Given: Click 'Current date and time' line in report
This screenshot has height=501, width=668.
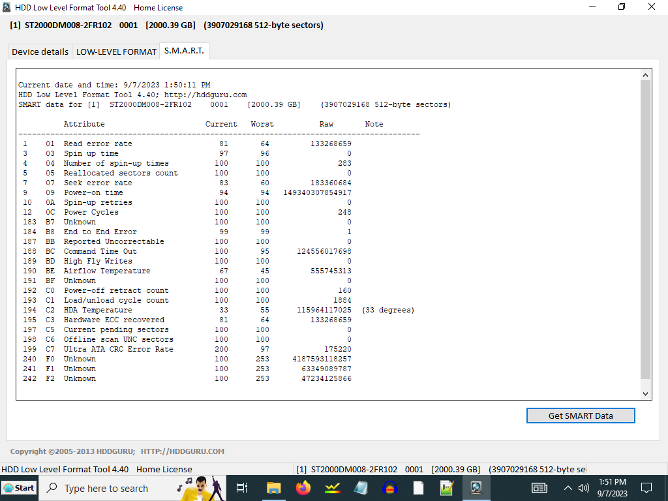Looking at the screenshot, I should coord(114,85).
